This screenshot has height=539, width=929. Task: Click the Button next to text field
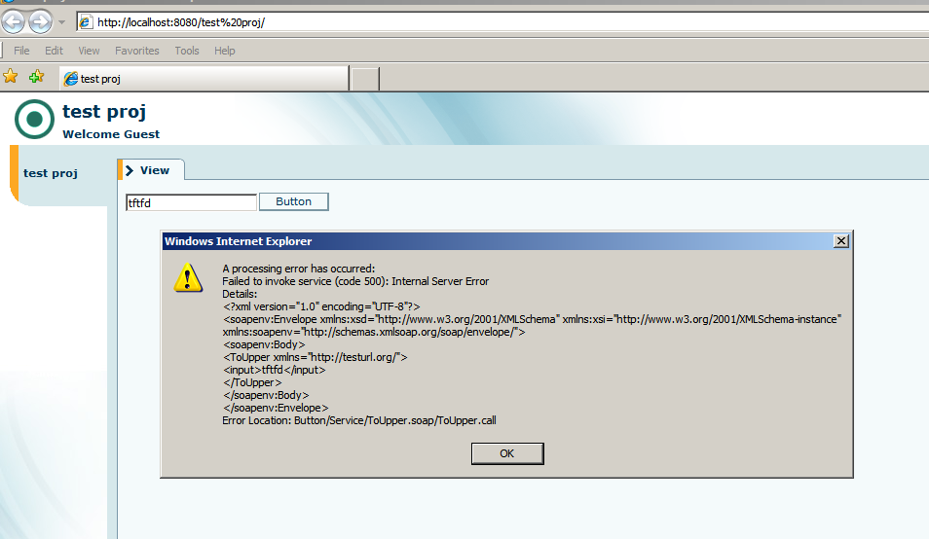[x=293, y=202]
